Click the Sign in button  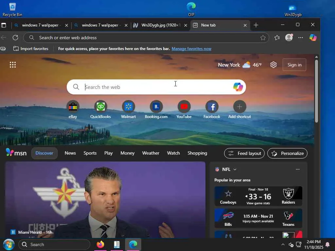[294, 65]
